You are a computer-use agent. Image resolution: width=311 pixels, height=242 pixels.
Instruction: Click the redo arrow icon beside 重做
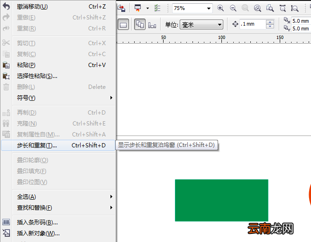pyautogui.click(x=6, y=17)
